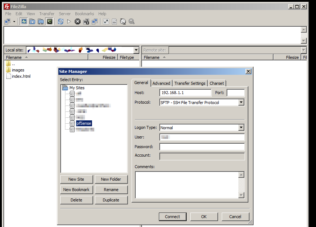Sort local files by Filetype column

click(x=129, y=57)
